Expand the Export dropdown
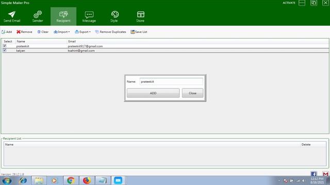The image size is (330, 185). coord(82,32)
